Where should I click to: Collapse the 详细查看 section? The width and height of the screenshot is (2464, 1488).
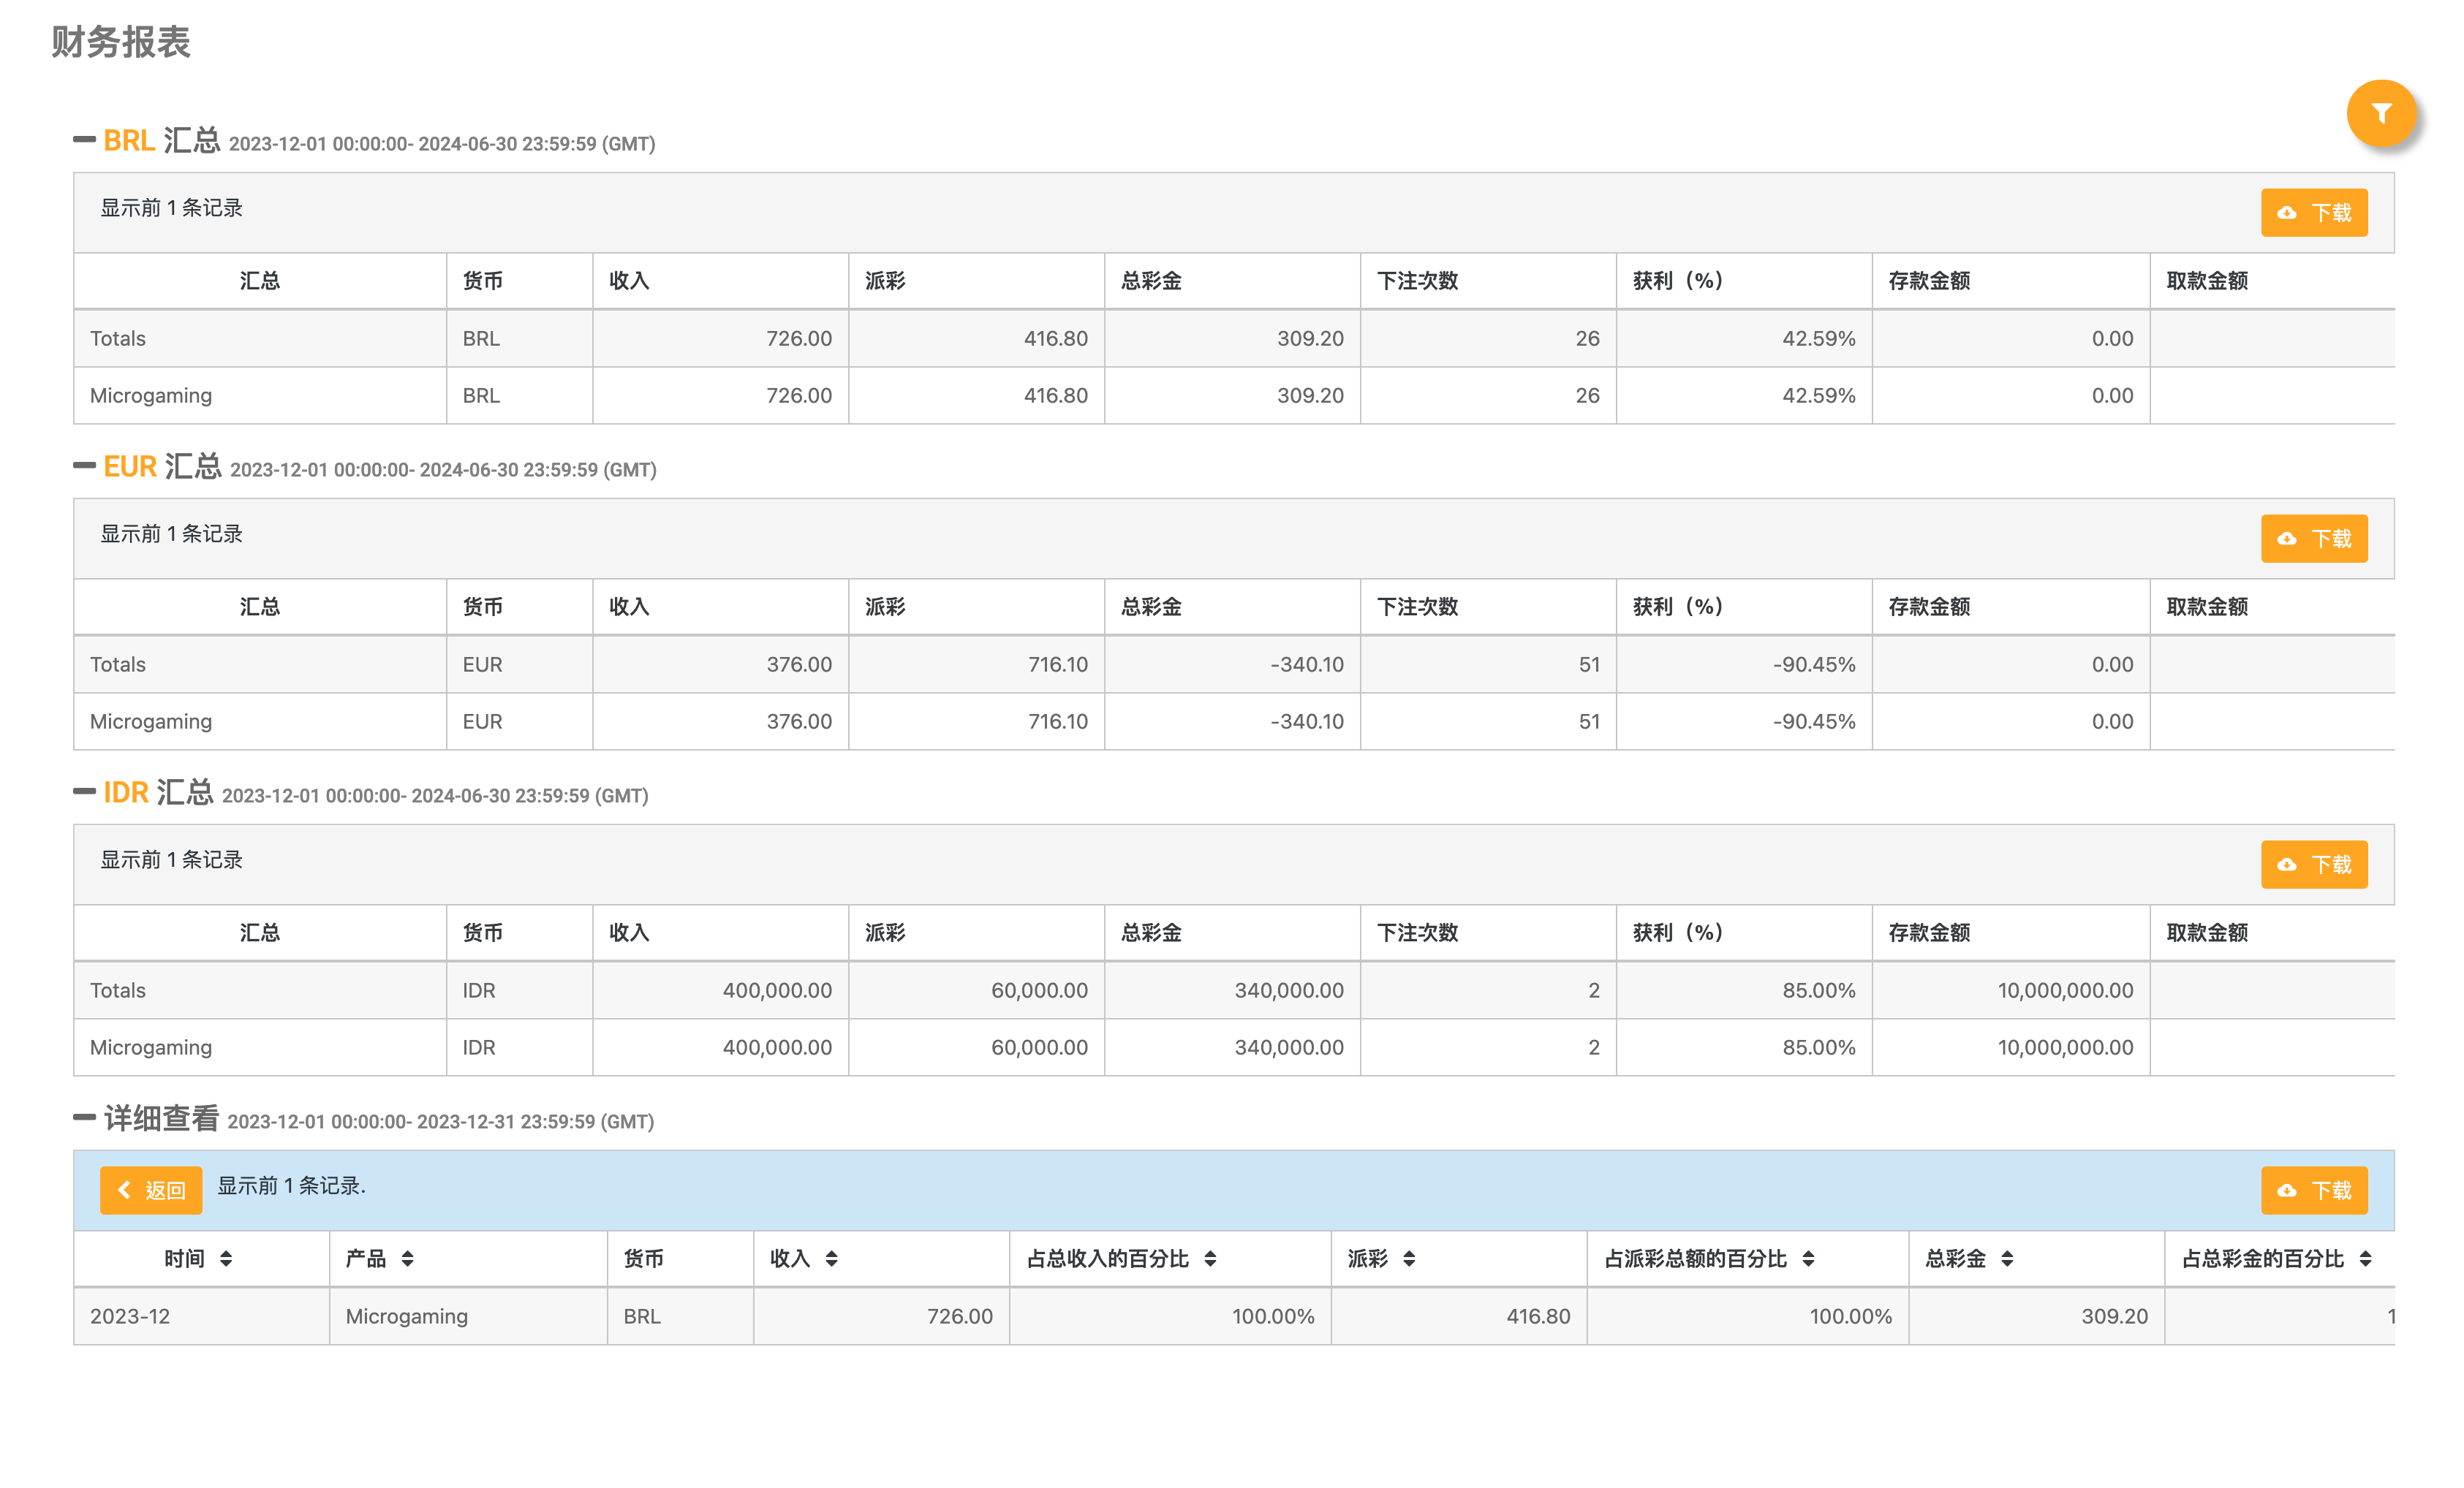click(85, 1117)
